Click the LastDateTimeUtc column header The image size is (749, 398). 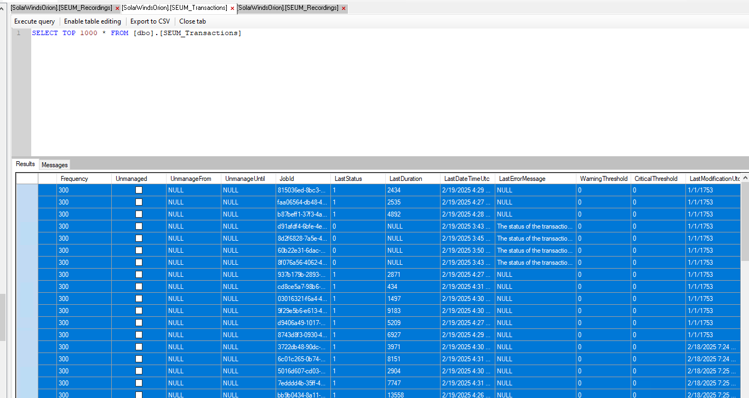(x=467, y=179)
